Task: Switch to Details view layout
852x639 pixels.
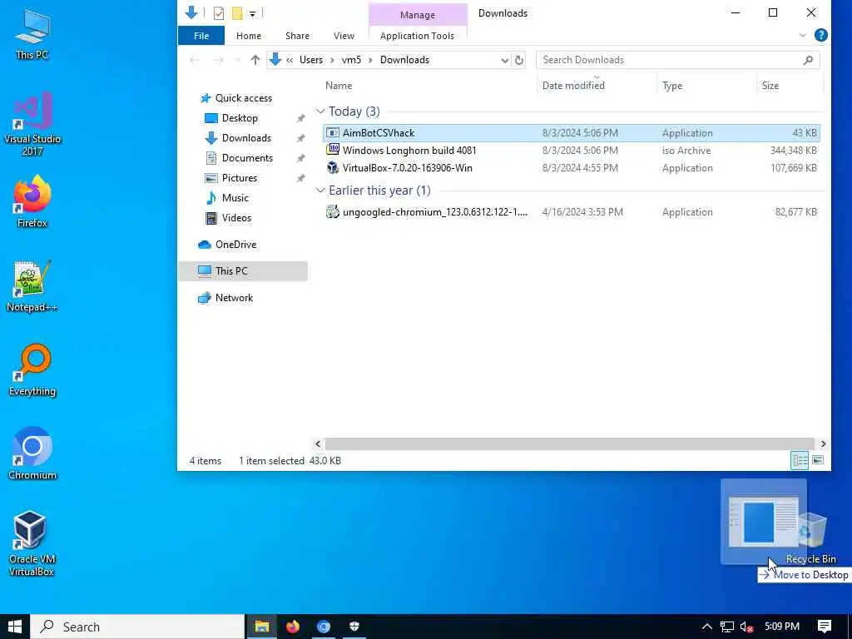Action: click(800, 461)
